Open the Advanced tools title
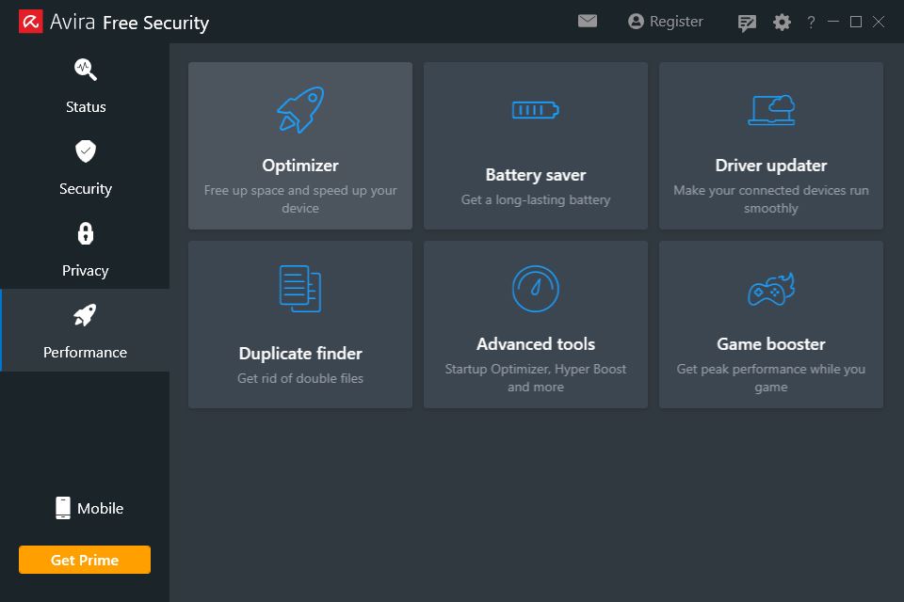Viewport: 904px width, 602px height. pyautogui.click(x=536, y=344)
